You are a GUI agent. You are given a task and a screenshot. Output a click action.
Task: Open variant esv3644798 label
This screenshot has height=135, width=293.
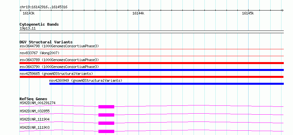pos(59,46)
